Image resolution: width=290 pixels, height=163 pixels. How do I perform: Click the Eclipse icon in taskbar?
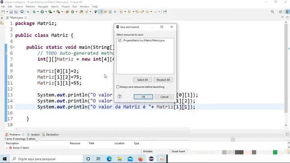(x=151, y=159)
